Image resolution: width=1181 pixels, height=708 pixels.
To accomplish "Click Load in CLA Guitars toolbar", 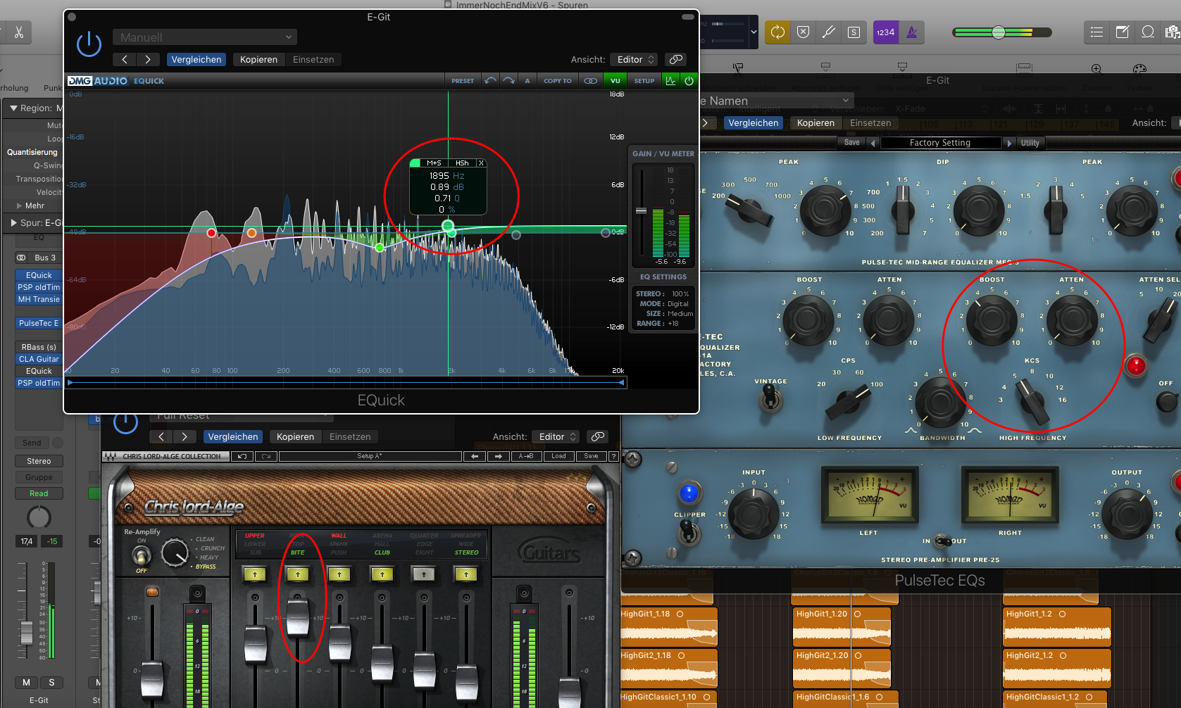I will pos(558,456).
